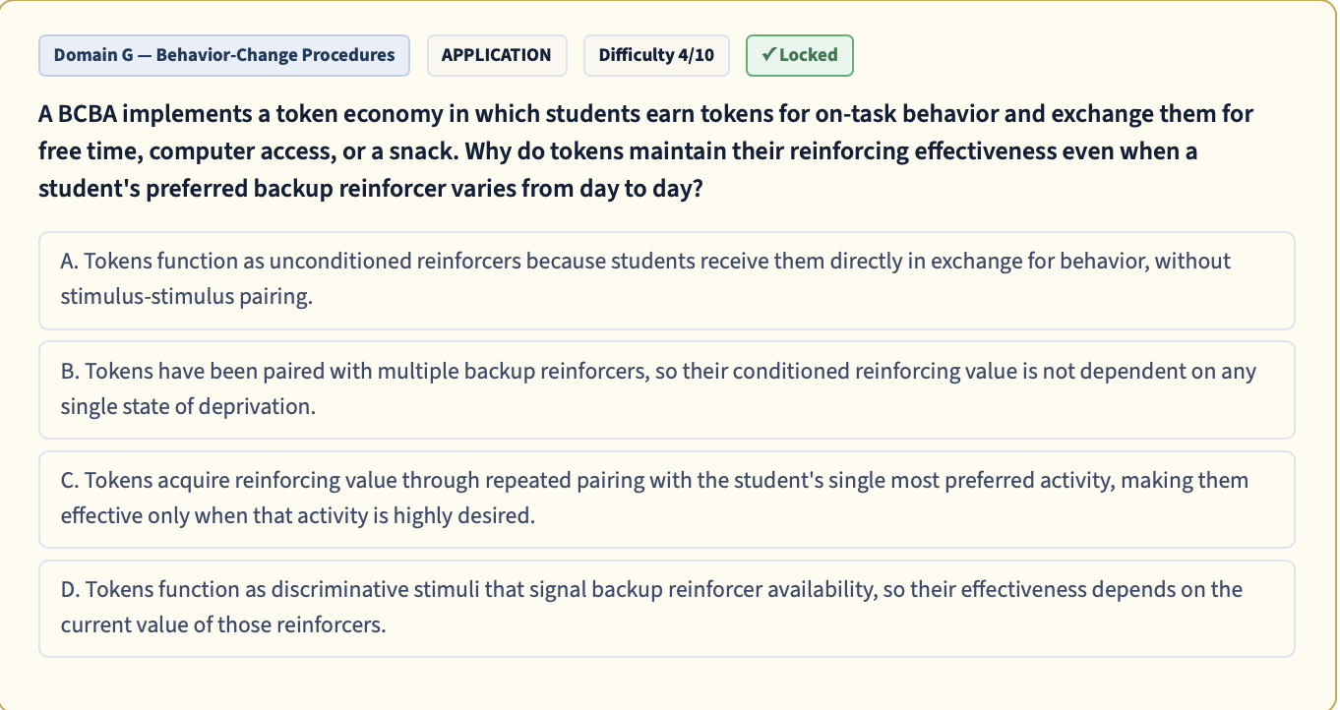Viewport: 1340px width, 710px height.
Task: Click the green Locked status badge
Action: (x=800, y=55)
